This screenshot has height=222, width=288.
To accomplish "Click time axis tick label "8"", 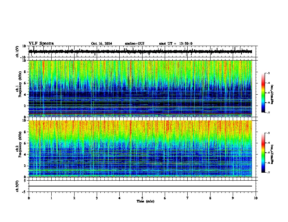I will [210, 198].
